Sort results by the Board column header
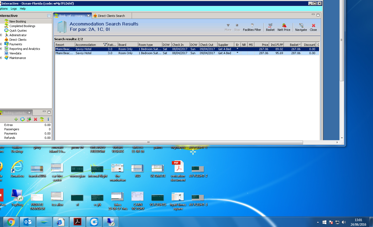Image resolution: width=373 pixels, height=227 pixels. [x=128, y=45]
